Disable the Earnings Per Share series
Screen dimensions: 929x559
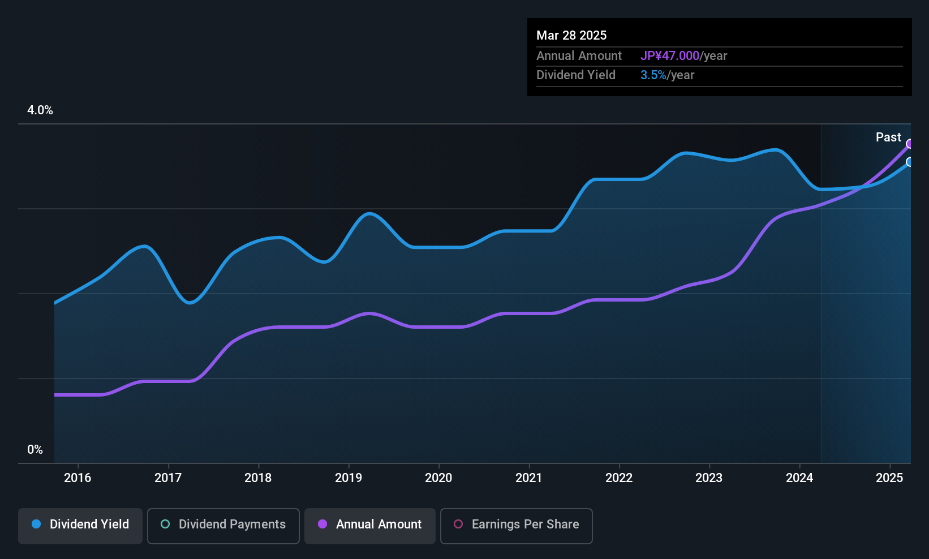tap(516, 526)
